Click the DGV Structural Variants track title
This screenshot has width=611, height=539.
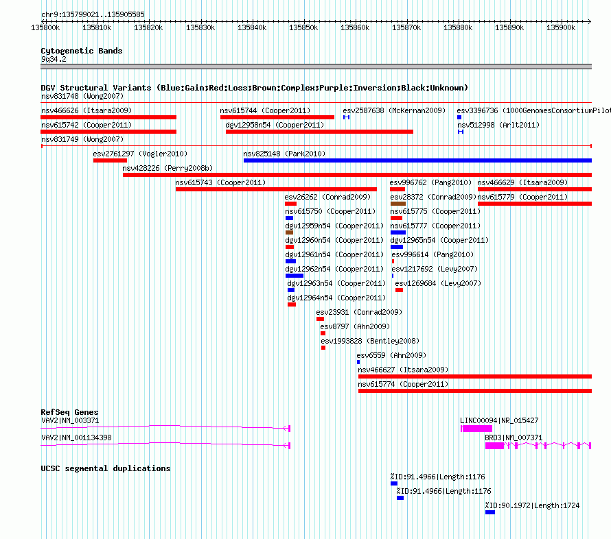(255, 88)
